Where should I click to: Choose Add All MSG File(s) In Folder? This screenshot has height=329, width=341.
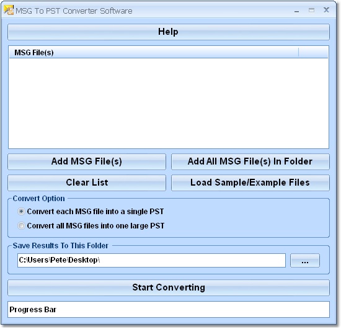(250, 161)
